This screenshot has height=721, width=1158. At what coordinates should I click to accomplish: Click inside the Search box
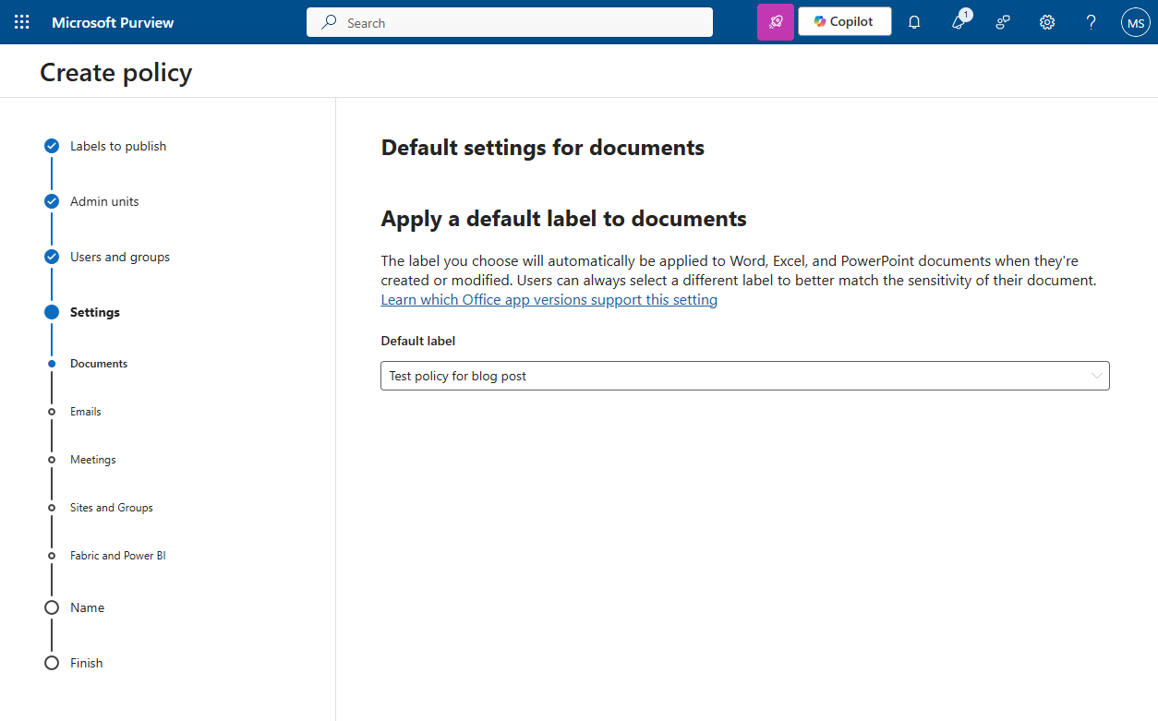click(x=509, y=21)
